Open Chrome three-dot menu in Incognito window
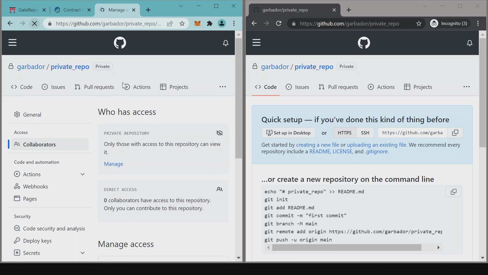The width and height of the screenshot is (488, 275). coord(478,23)
